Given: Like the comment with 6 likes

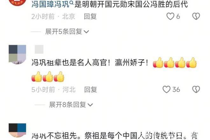Looking at the screenshot, I should click(x=170, y=16).
